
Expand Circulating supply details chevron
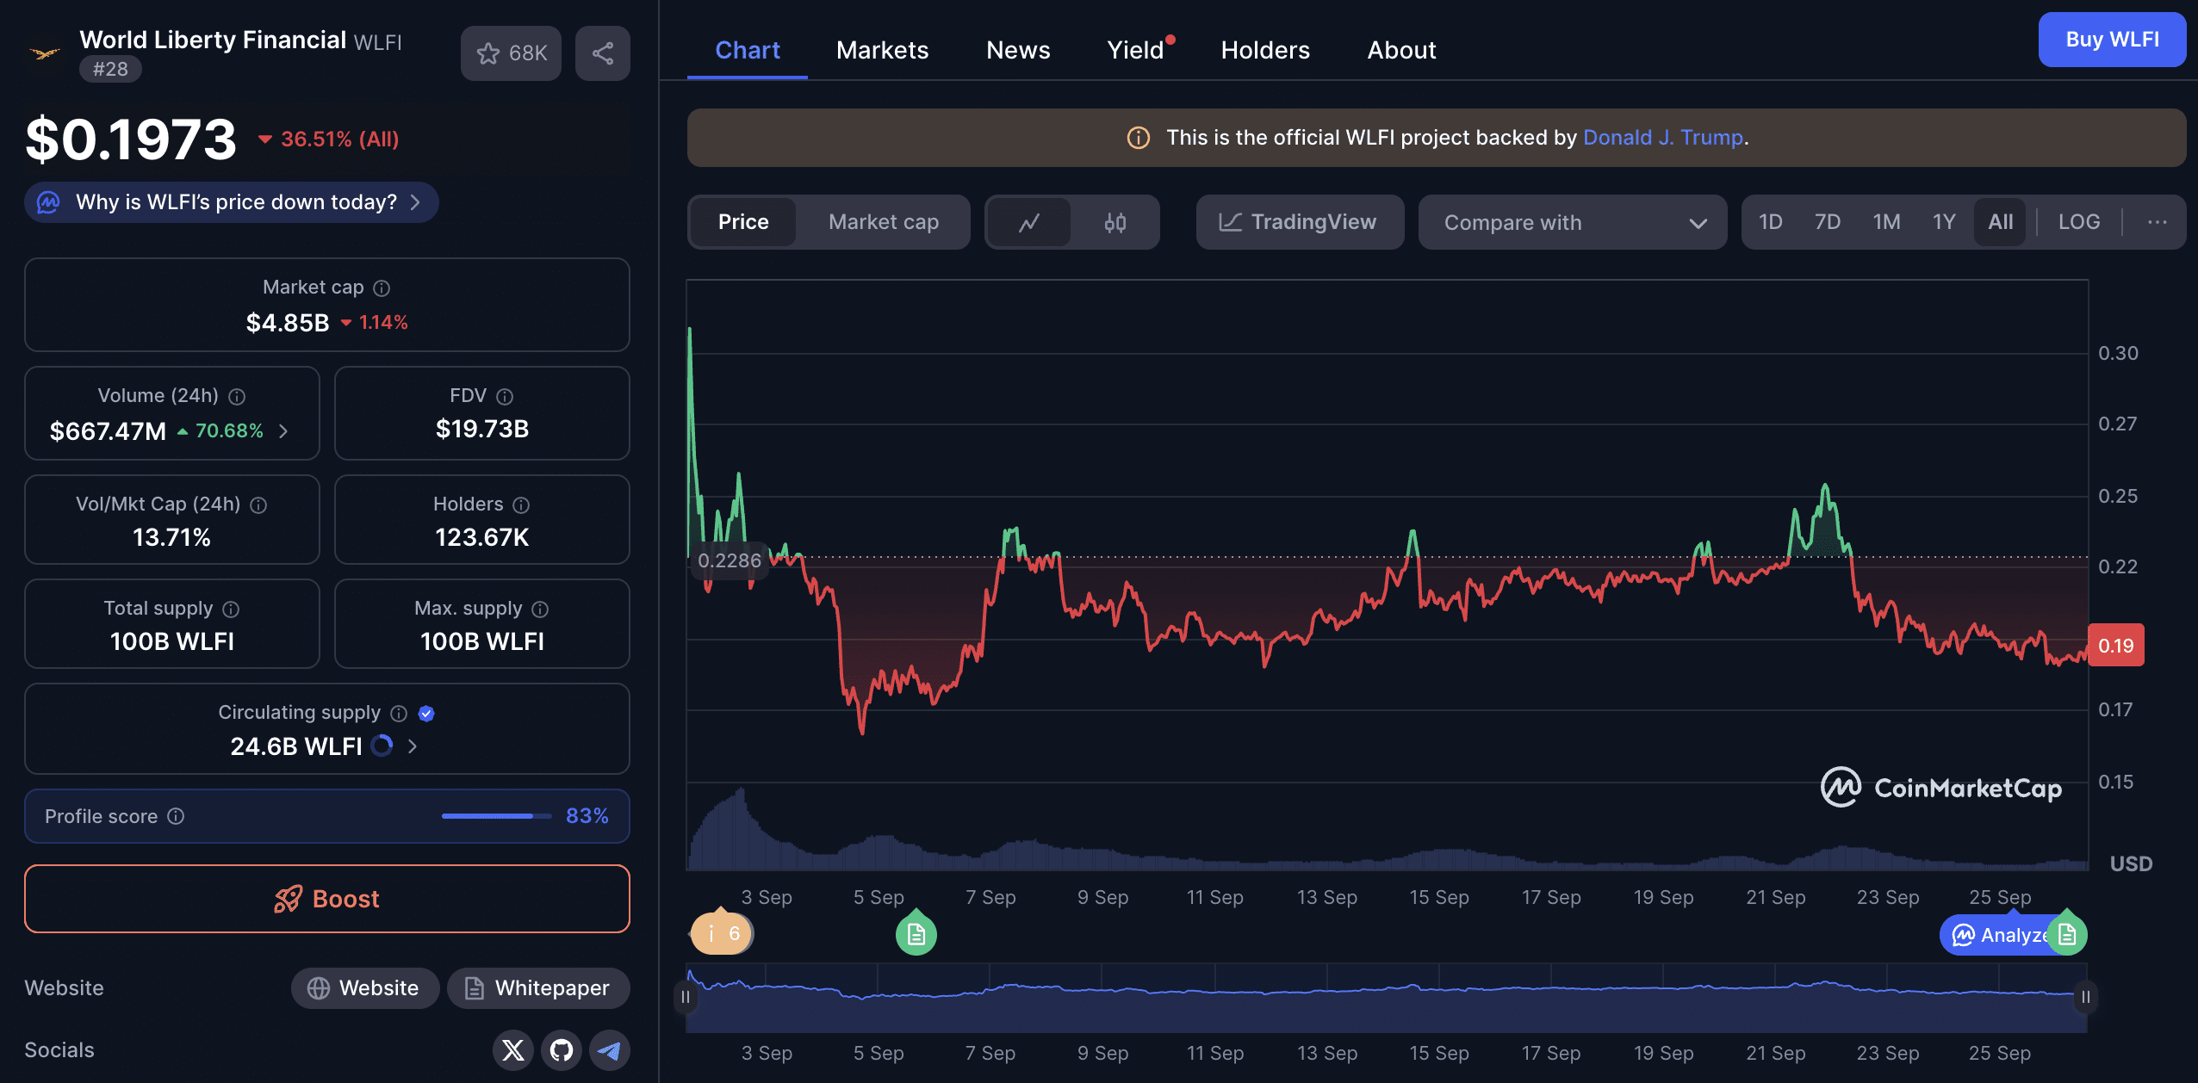(x=413, y=746)
